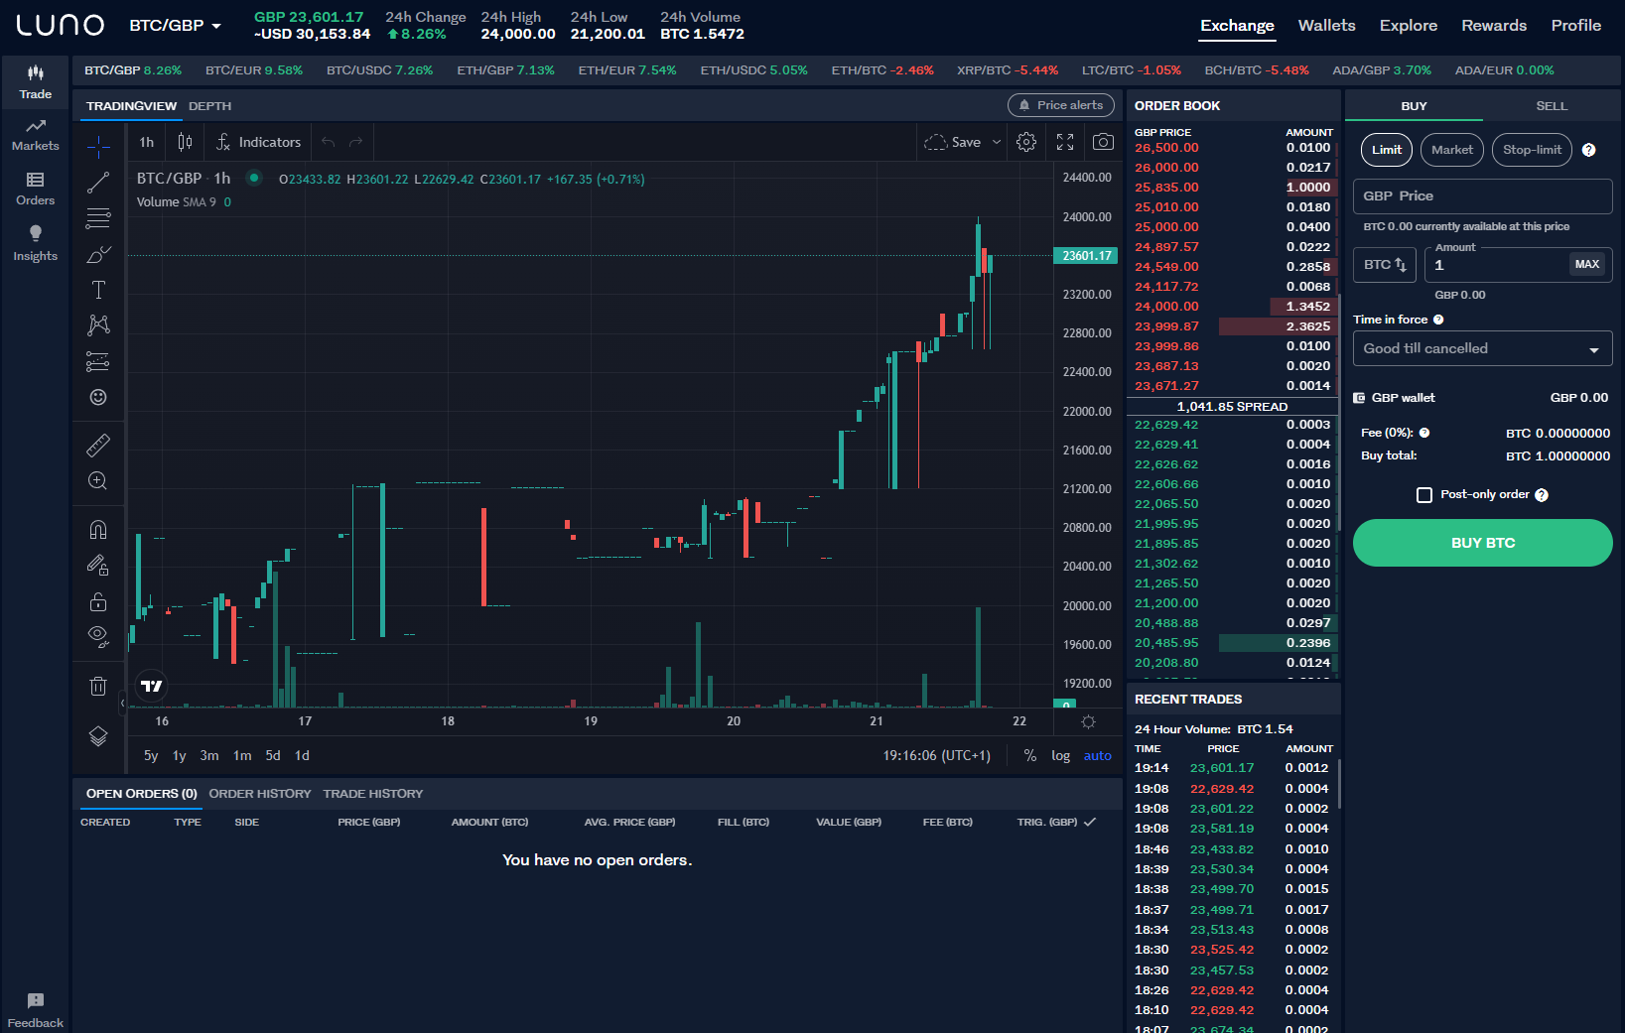Open the Fibonacci retracement tools
This screenshot has height=1033, width=1625.
coord(98,218)
